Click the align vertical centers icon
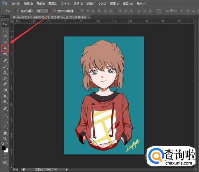 click(87, 11)
